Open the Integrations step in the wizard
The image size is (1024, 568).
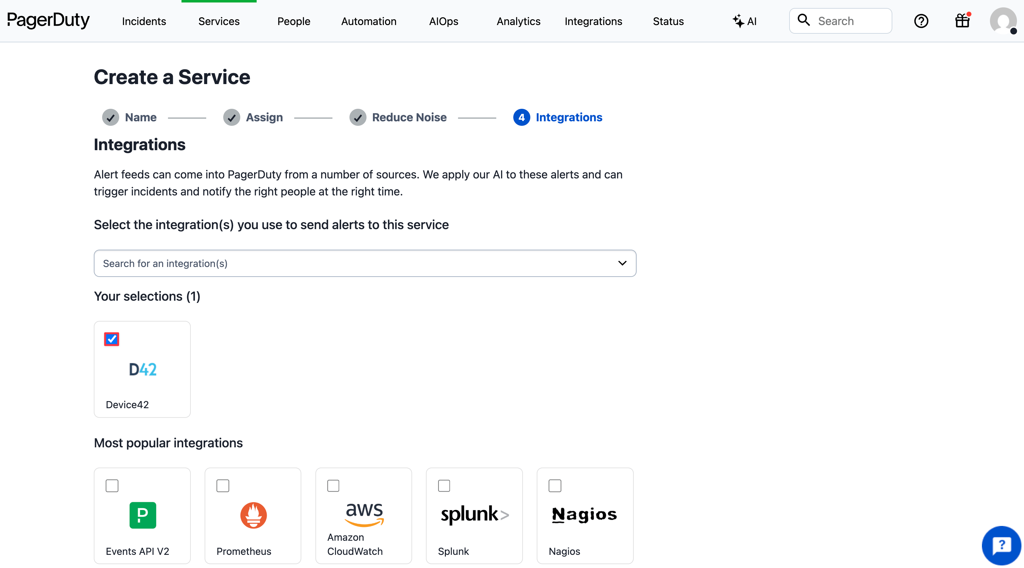(x=569, y=117)
